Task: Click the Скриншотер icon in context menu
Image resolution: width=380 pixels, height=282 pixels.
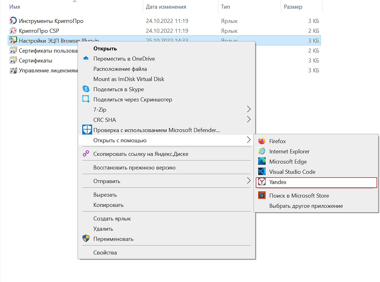Action: pyautogui.click(x=86, y=99)
